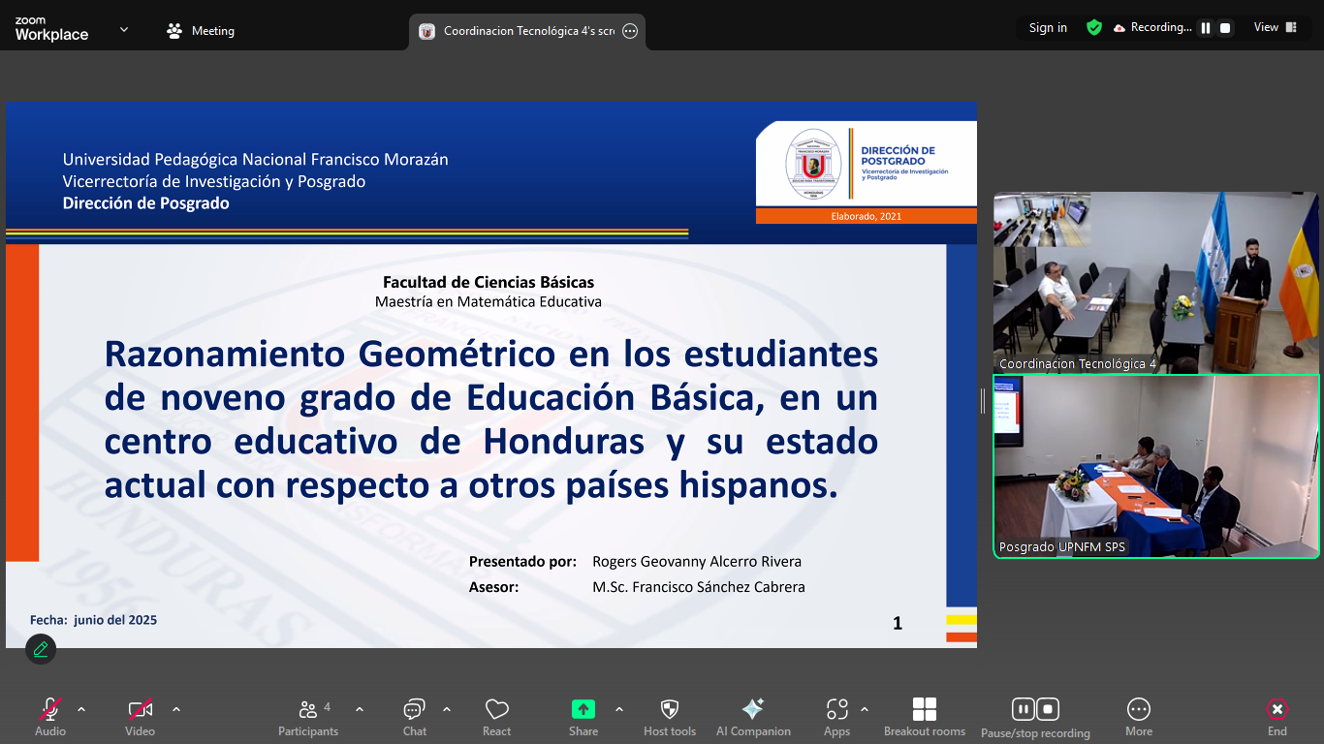End the meeting
This screenshot has height=744, width=1324.
coord(1277,717)
